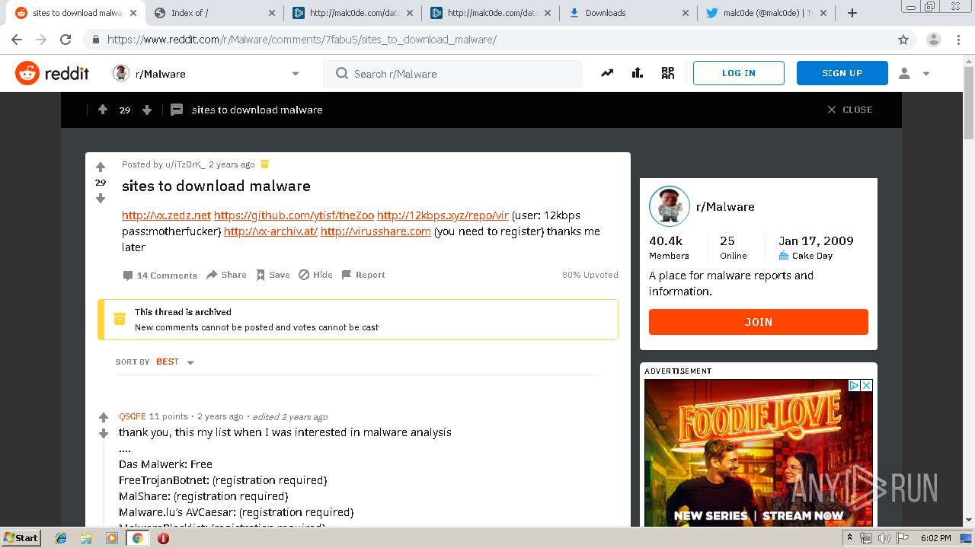975x548 pixels.
Task: Upvote the post beside the title
Action: tap(101, 167)
